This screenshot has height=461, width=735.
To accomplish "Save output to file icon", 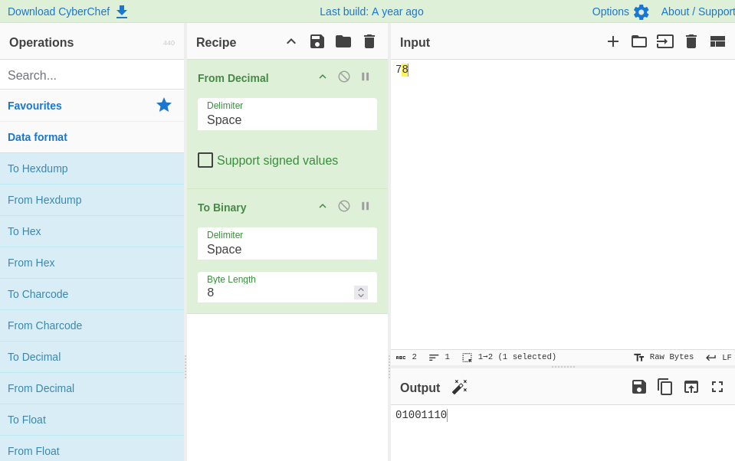I will (639, 387).
